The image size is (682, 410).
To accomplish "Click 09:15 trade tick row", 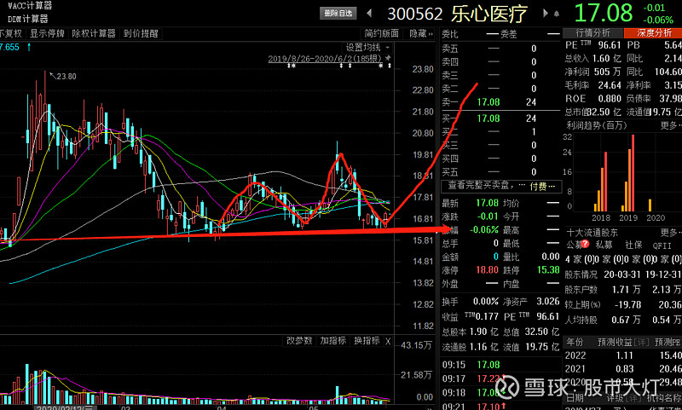I will 501,365.
